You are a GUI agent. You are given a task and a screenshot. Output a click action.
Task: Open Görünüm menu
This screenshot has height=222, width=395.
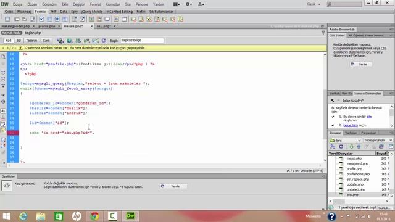(x=49, y=4)
